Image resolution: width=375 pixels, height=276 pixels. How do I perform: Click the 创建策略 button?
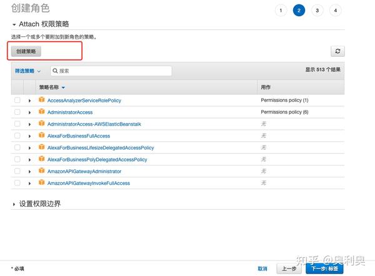click(26, 51)
